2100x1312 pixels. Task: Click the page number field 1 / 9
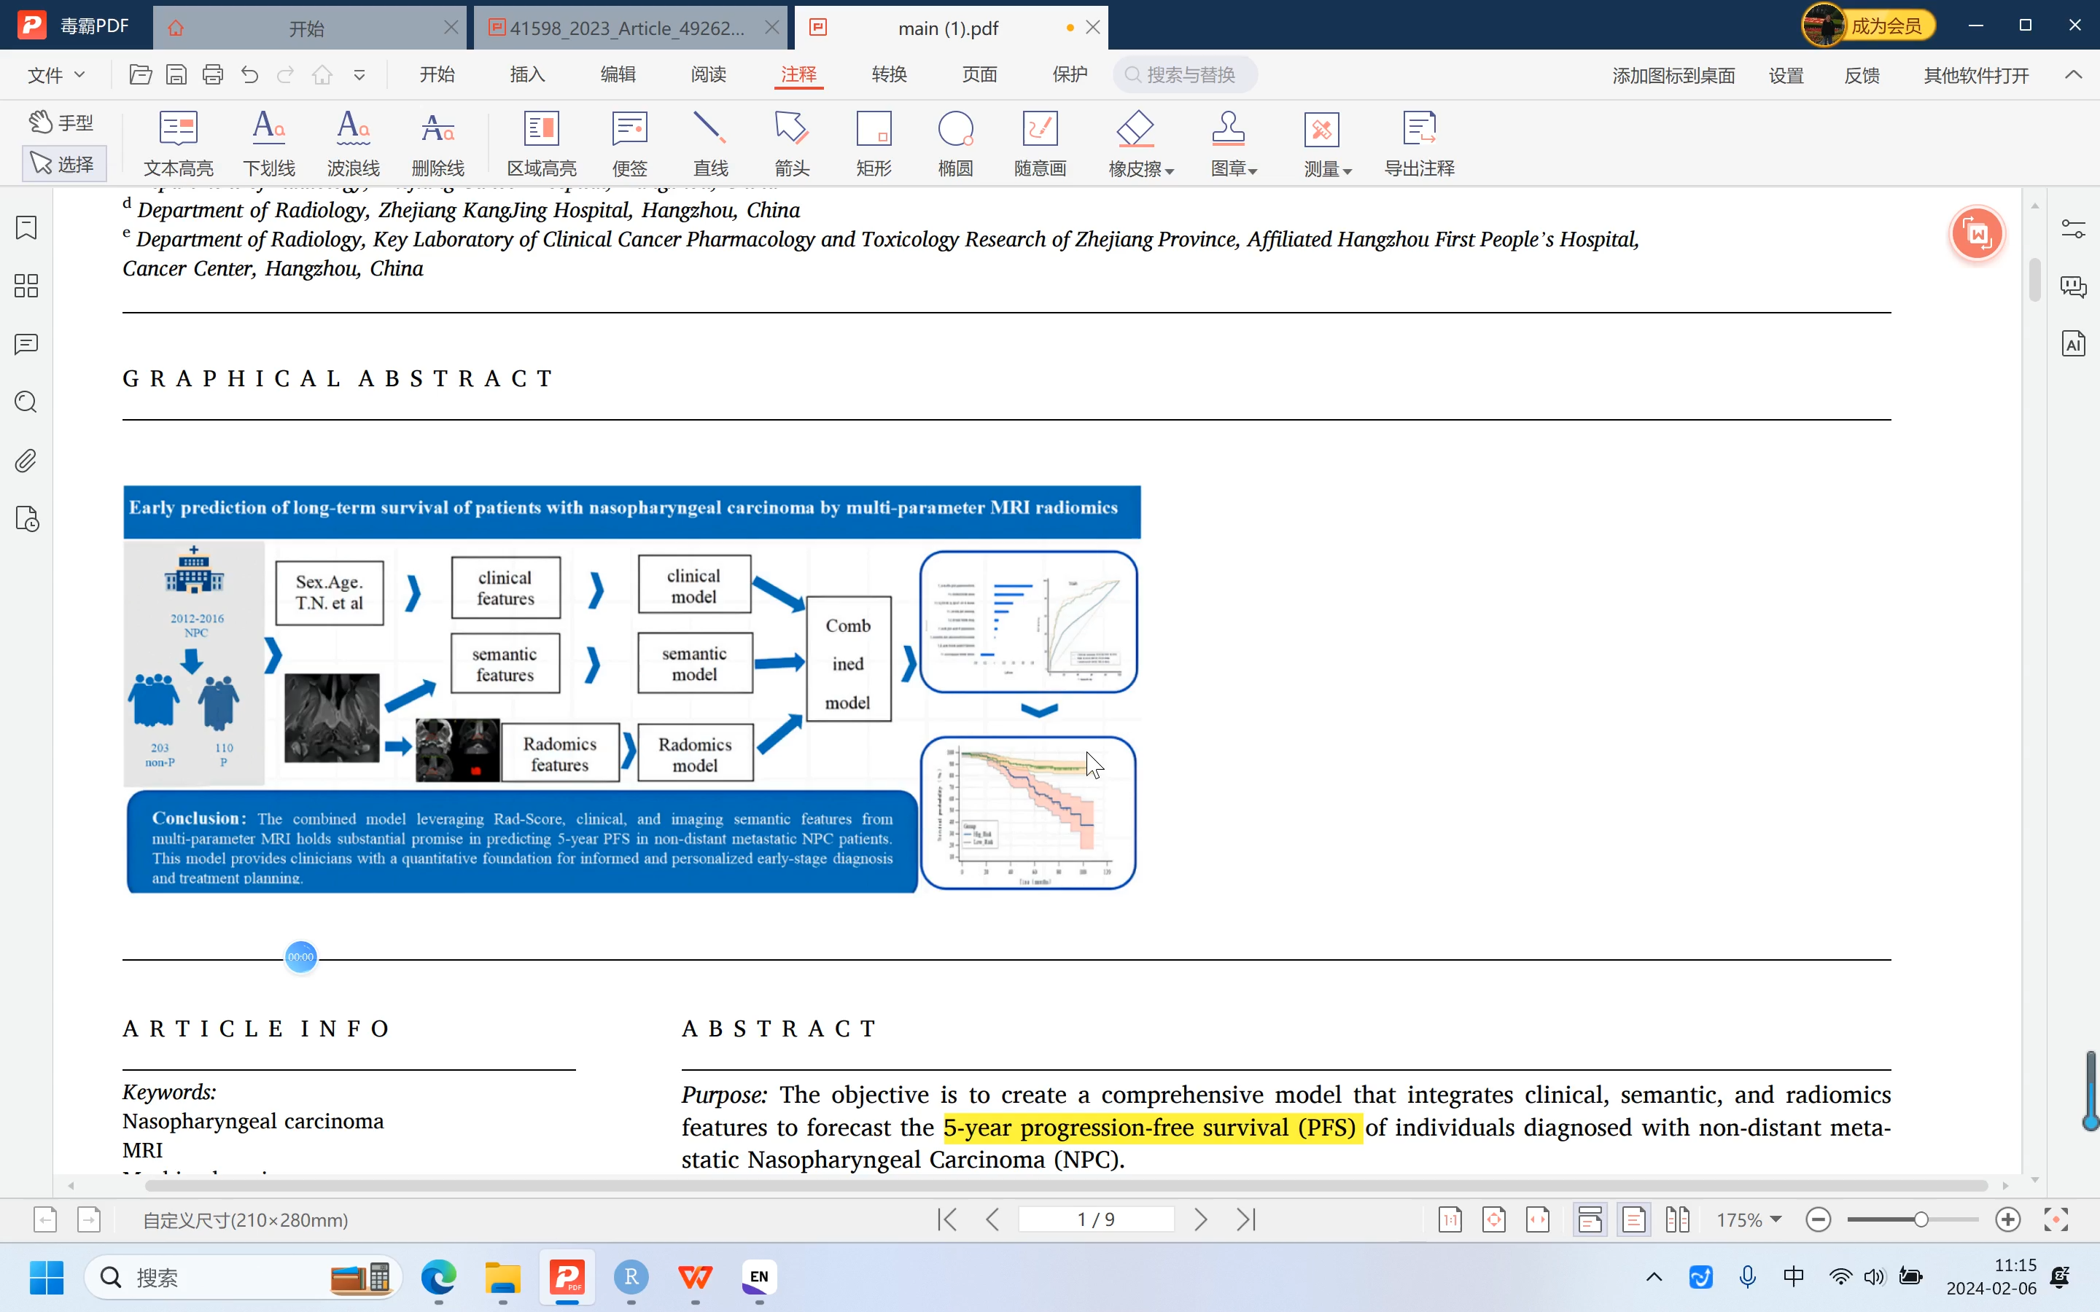click(x=1096, y=1220)
